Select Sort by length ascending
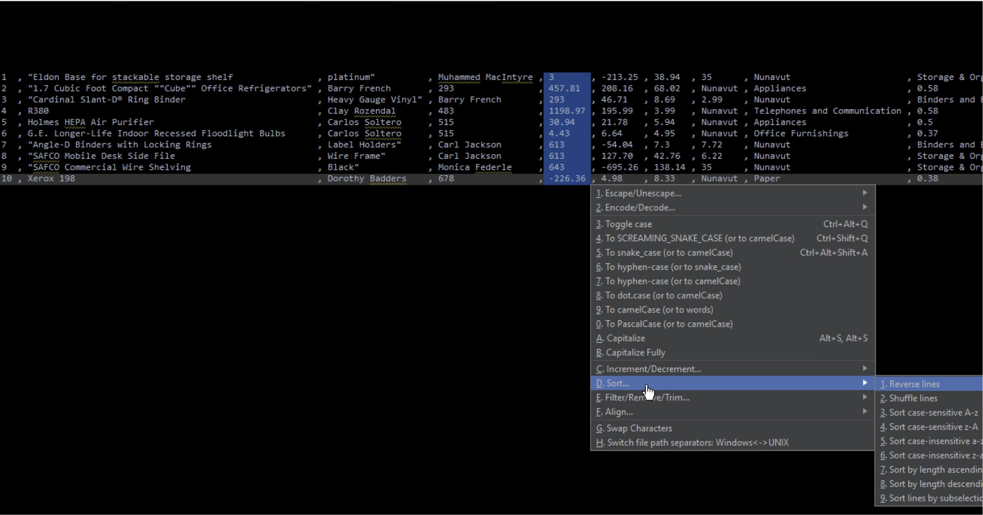Viewport: 983px width, 515px height. [x=929, y=469]
